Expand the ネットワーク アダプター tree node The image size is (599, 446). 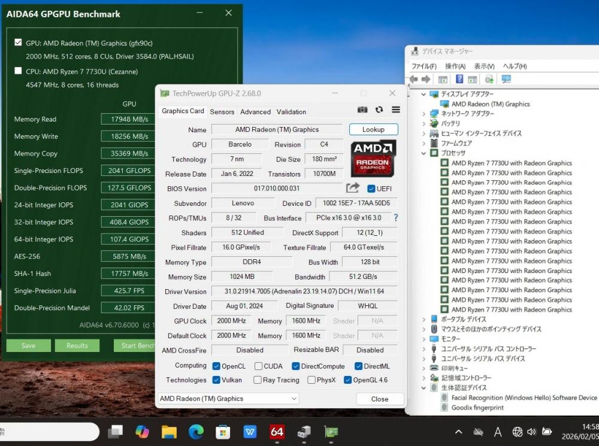(424, 114)
